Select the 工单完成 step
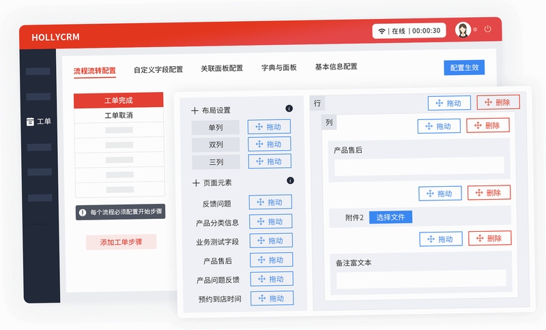 pyautogui.click(x=118, y=100)
